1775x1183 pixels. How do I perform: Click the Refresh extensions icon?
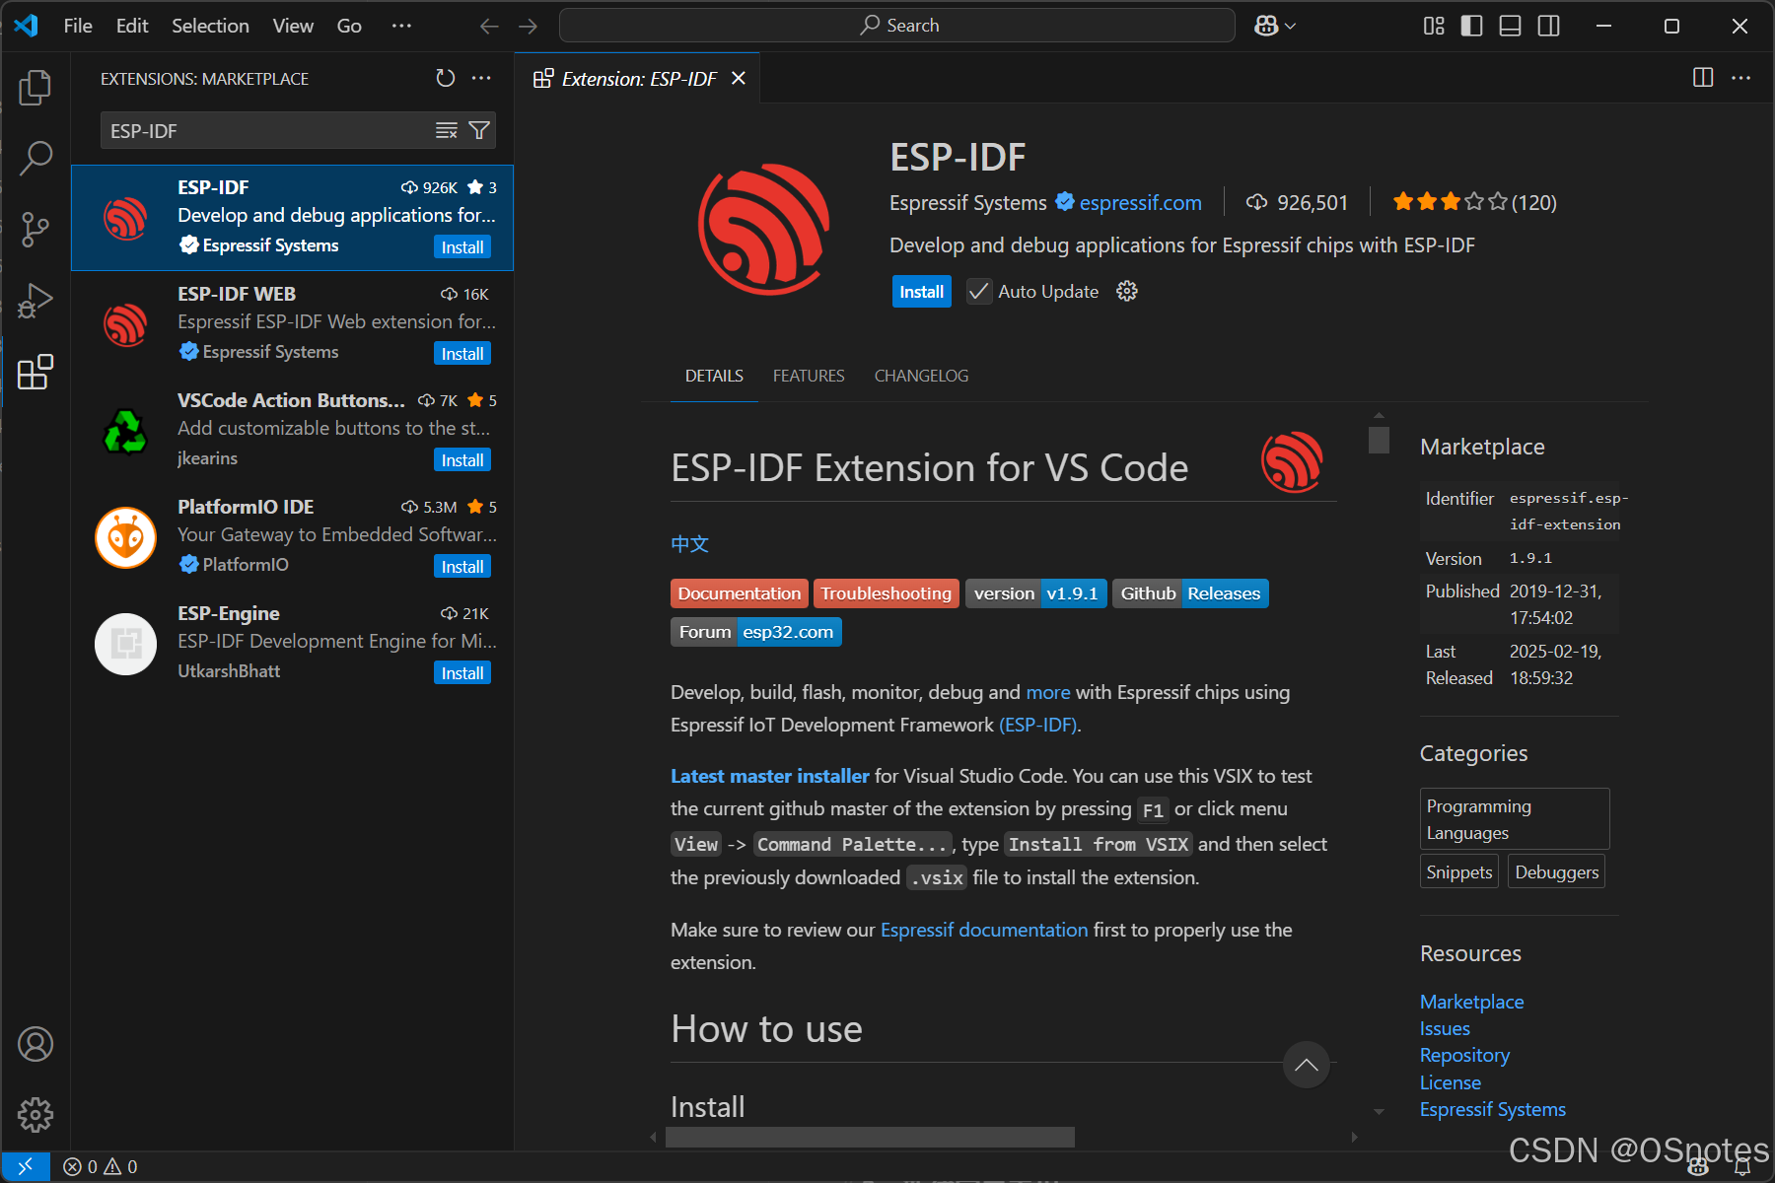[446, 78]
